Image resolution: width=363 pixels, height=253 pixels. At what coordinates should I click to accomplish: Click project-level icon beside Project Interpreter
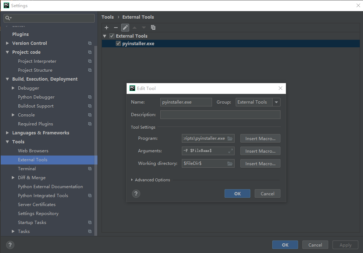point(90,61)
